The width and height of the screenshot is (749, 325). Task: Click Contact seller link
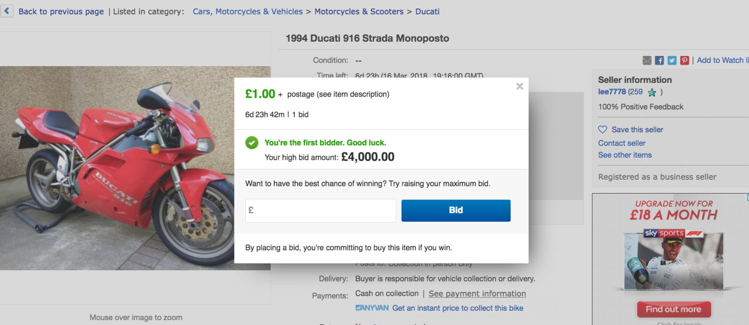622,143
